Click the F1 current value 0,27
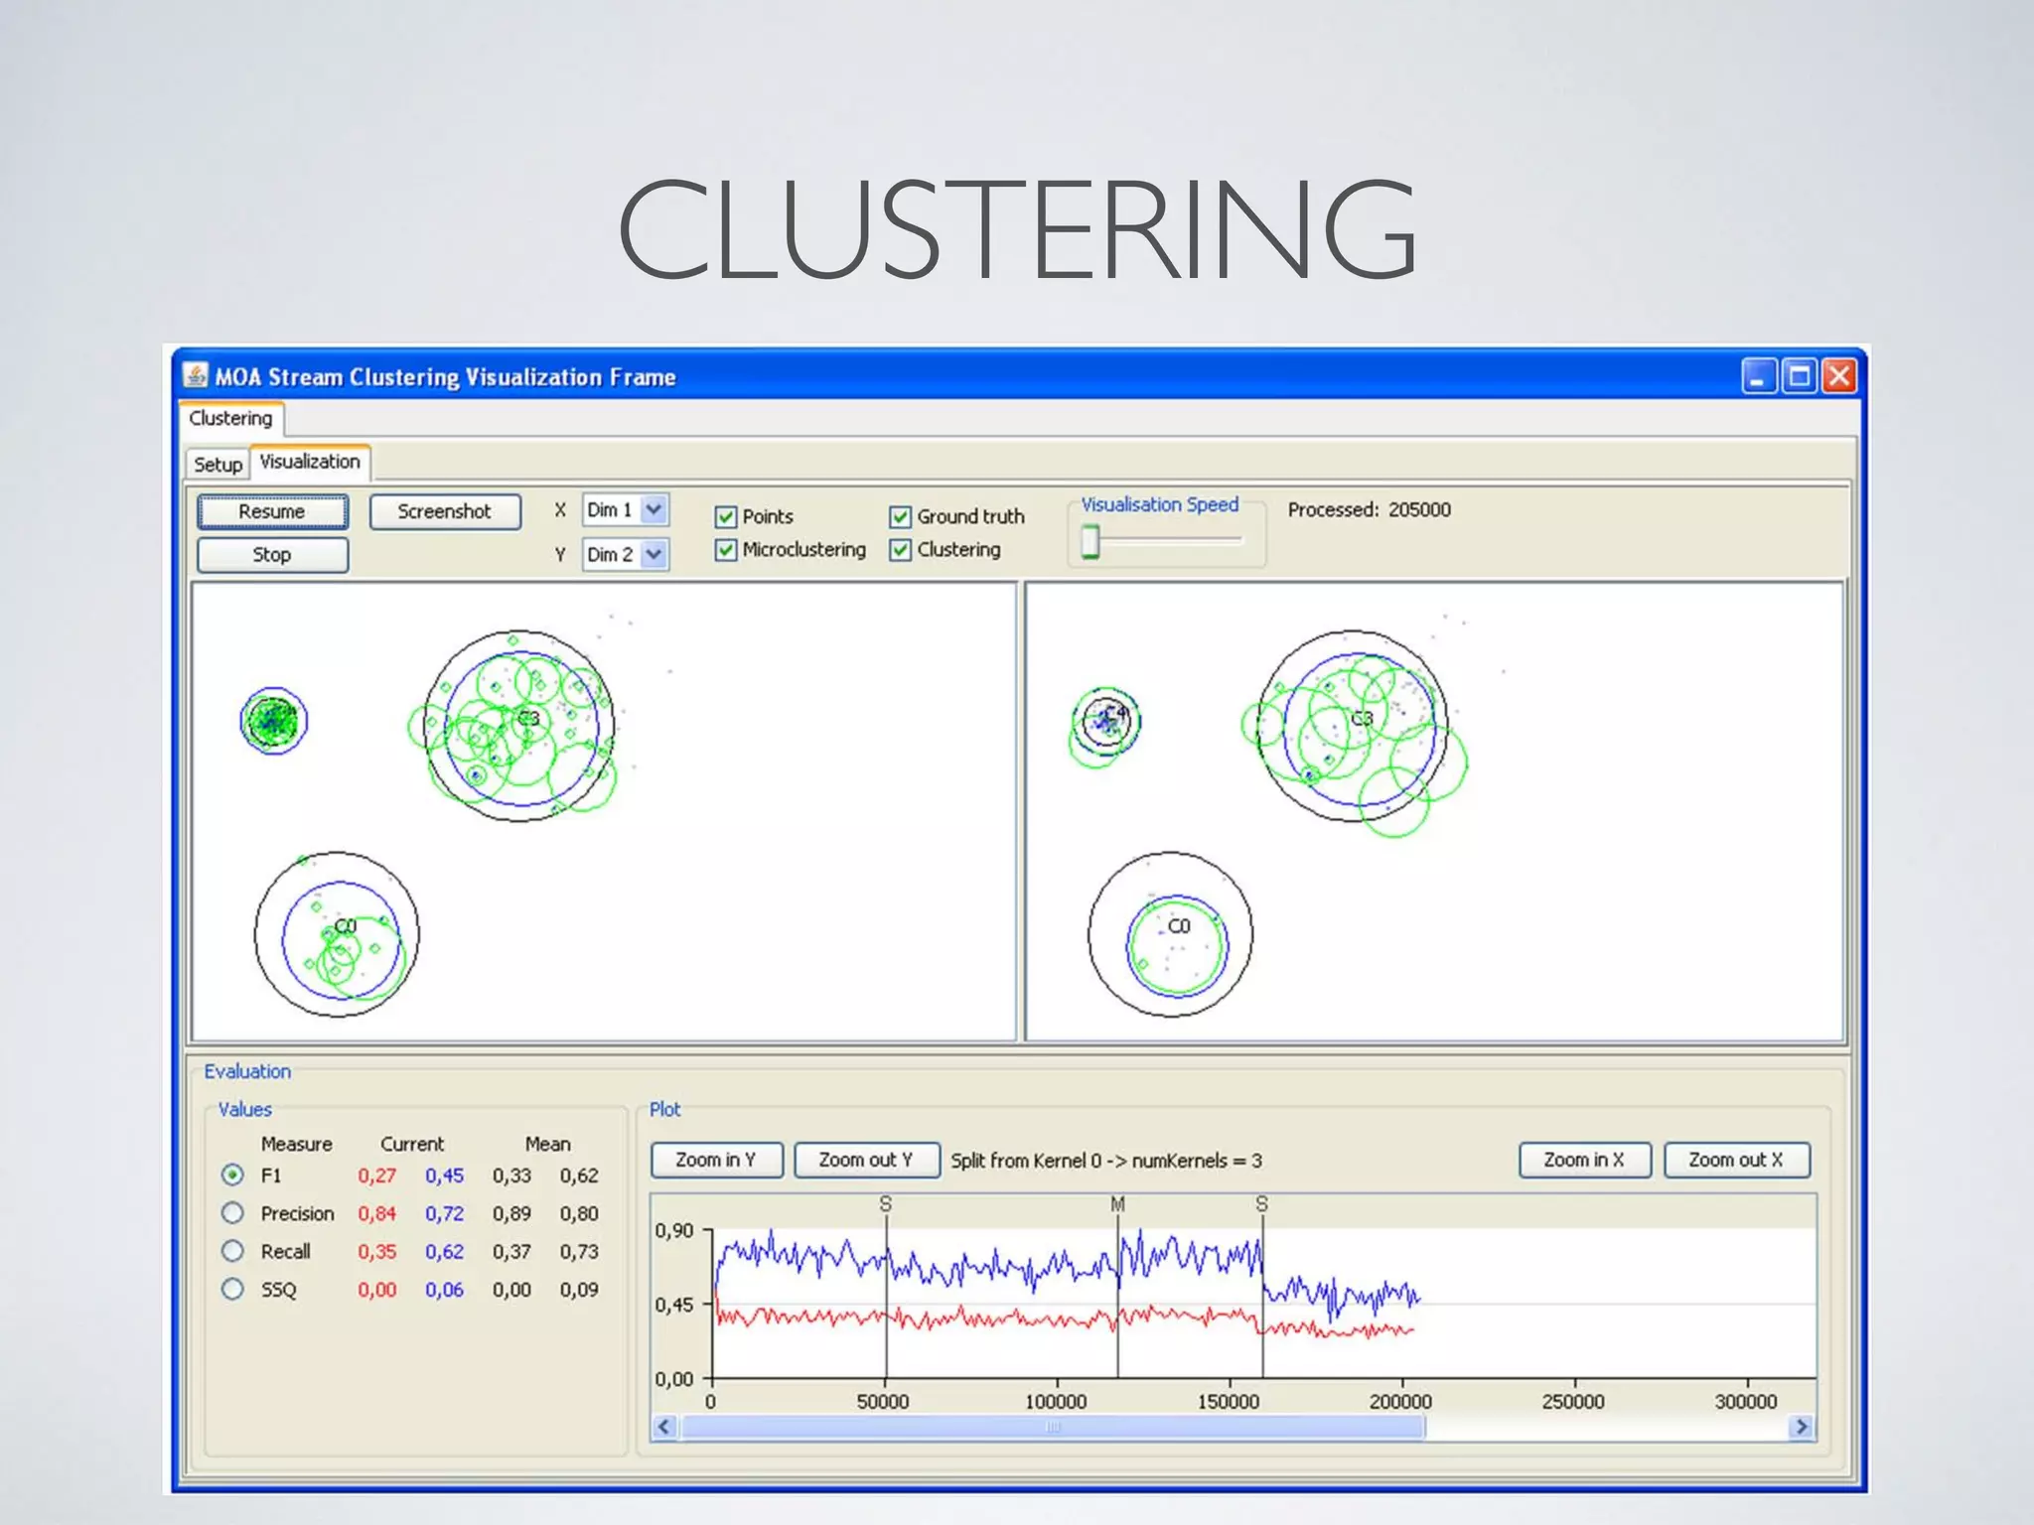Viewport: 2034px width, 1525px height. click(377, 1176)
